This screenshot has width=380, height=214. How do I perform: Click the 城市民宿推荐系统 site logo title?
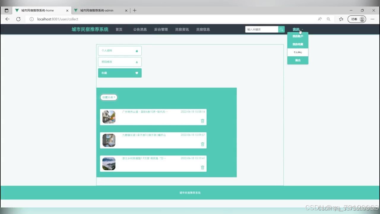90,29
